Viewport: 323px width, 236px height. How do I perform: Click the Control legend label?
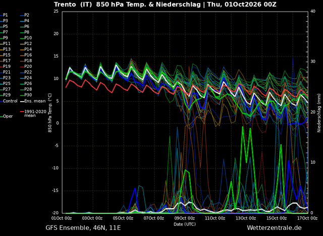tap(10, 101)
